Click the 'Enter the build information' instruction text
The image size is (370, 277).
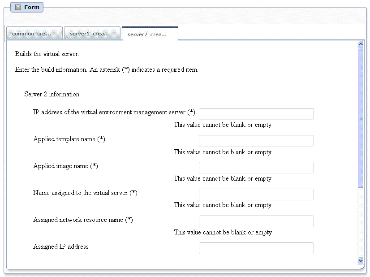[x=107, y=69]
